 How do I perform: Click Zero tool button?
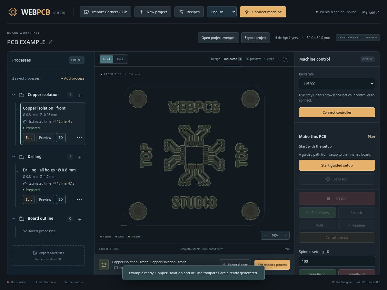337,179
